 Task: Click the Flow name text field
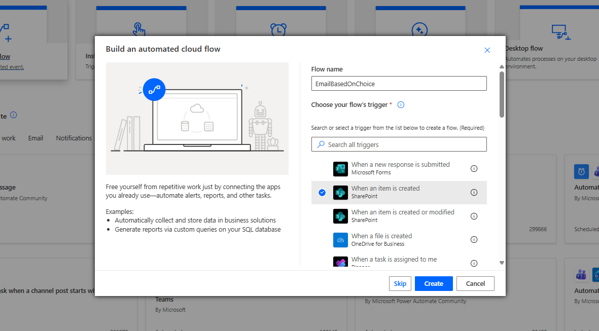tap(399, 84)
